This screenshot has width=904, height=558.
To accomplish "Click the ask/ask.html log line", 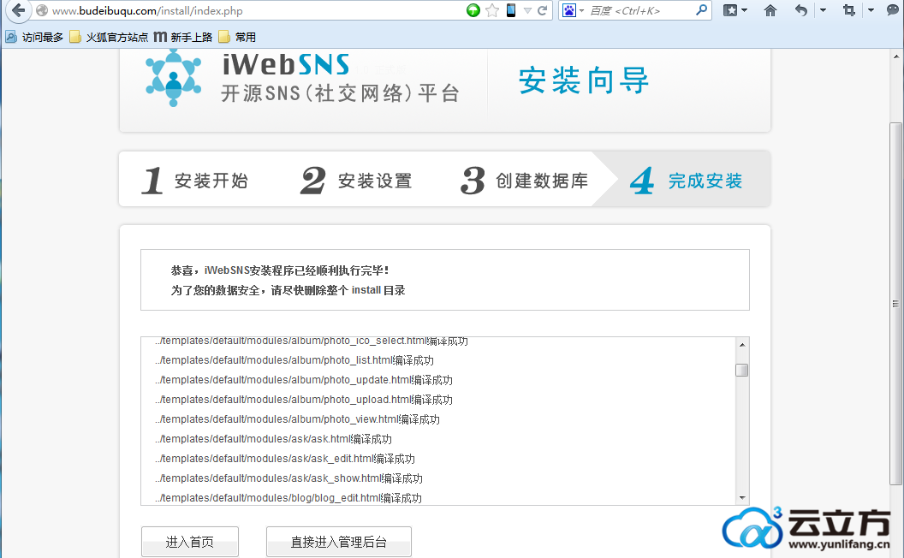I will click(273, 439).
